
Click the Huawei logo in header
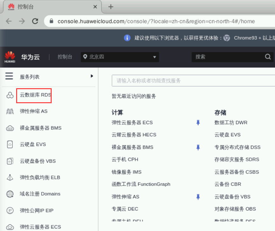click(10, 57)
